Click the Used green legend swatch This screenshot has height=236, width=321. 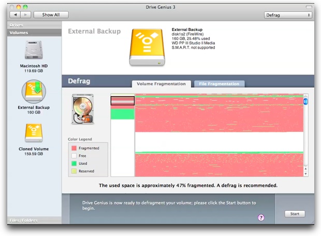pos(74,163)
